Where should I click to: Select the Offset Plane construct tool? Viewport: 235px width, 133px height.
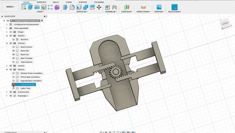127,7
